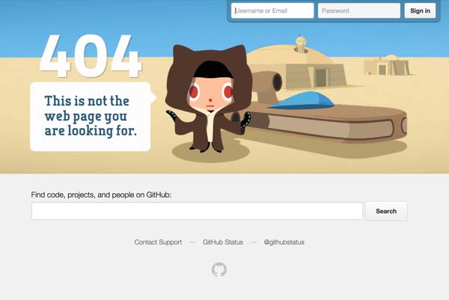Click the small distant desert building
449x300 pixels.
pyautogui.click(x=387, y=65)
